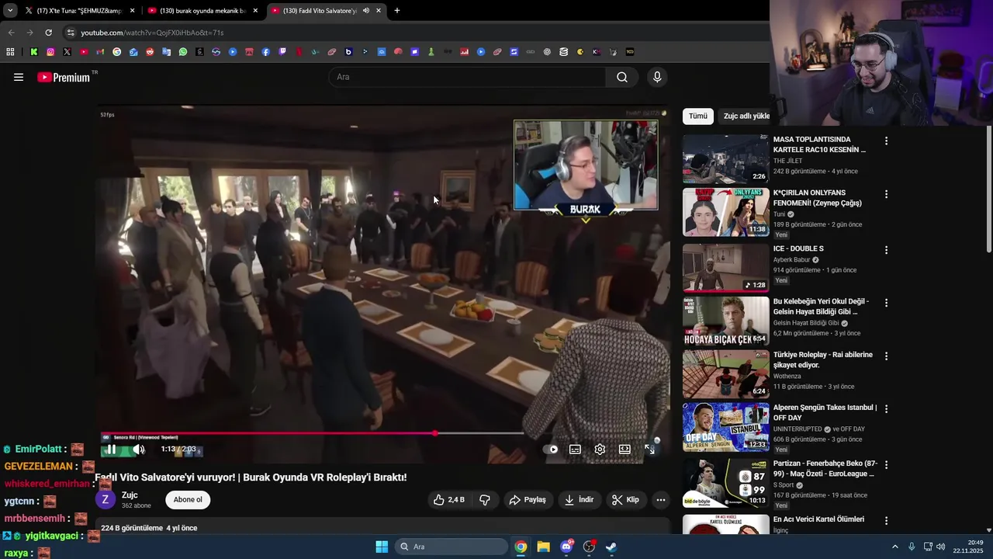This screenshot has width=993, height=559.
Task: Subscribe using Abone ol button
Action: [x=188, y=500]
